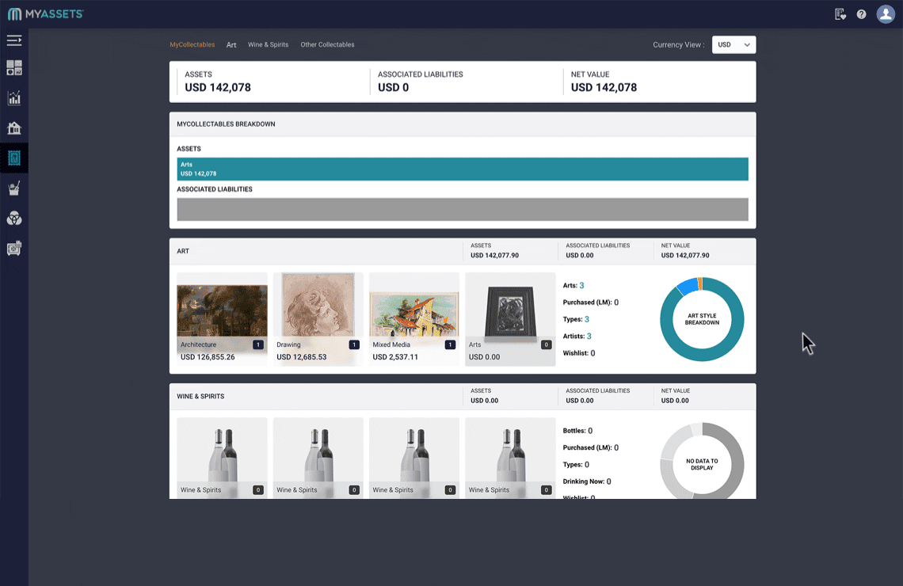Click the Associated Liabilities USD 0 figure
The height and width of the screenshot is (586, 903).
(x=394, y=87)
